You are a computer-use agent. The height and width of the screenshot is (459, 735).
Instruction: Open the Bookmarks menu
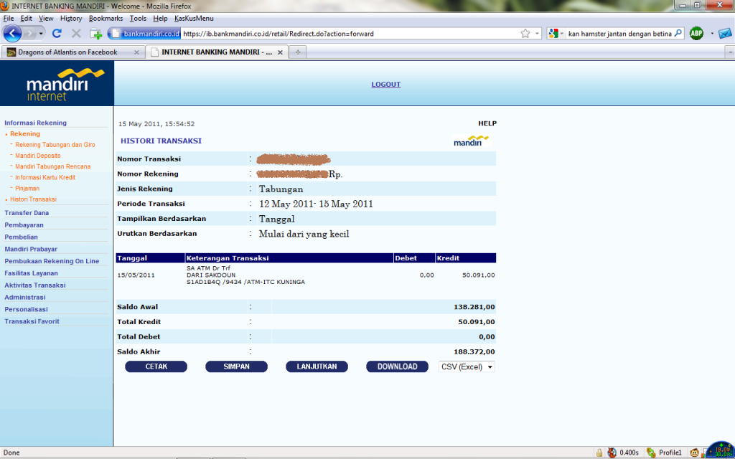point(106,18)
